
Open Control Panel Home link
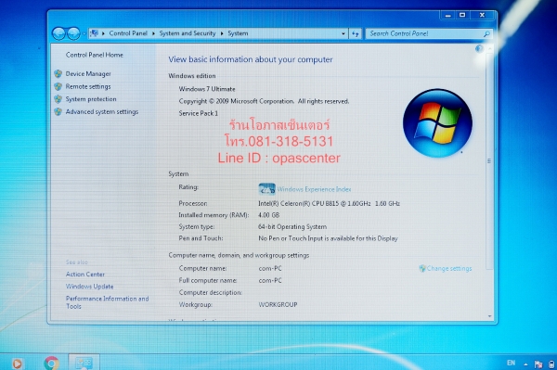[x=94, y=55]
